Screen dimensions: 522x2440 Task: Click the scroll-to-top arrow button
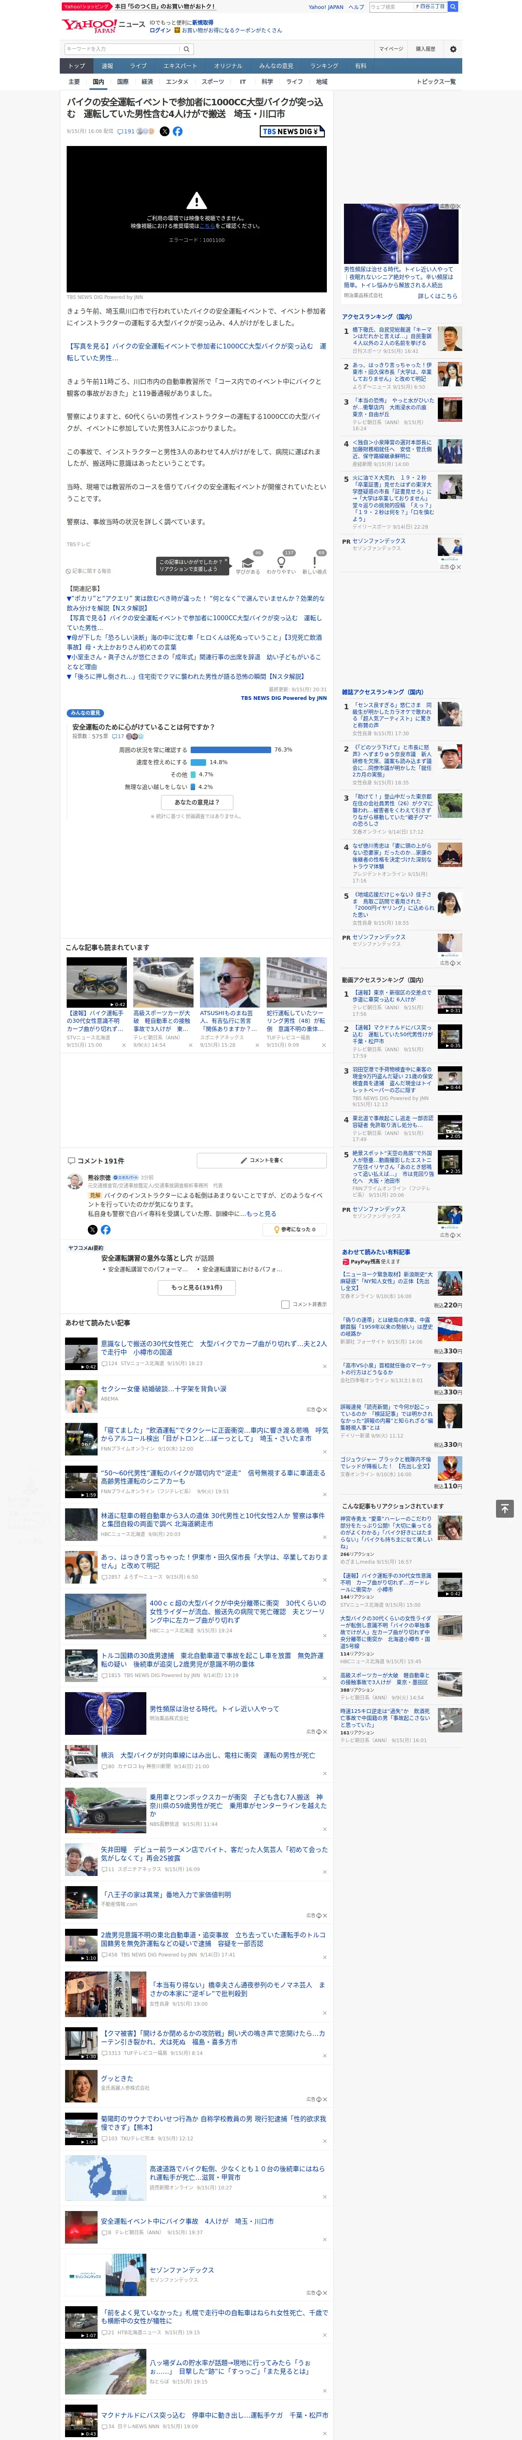point(505,1508)
